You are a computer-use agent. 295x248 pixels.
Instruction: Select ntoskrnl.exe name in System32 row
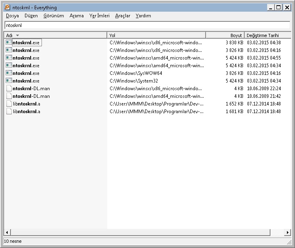[26, 81]
